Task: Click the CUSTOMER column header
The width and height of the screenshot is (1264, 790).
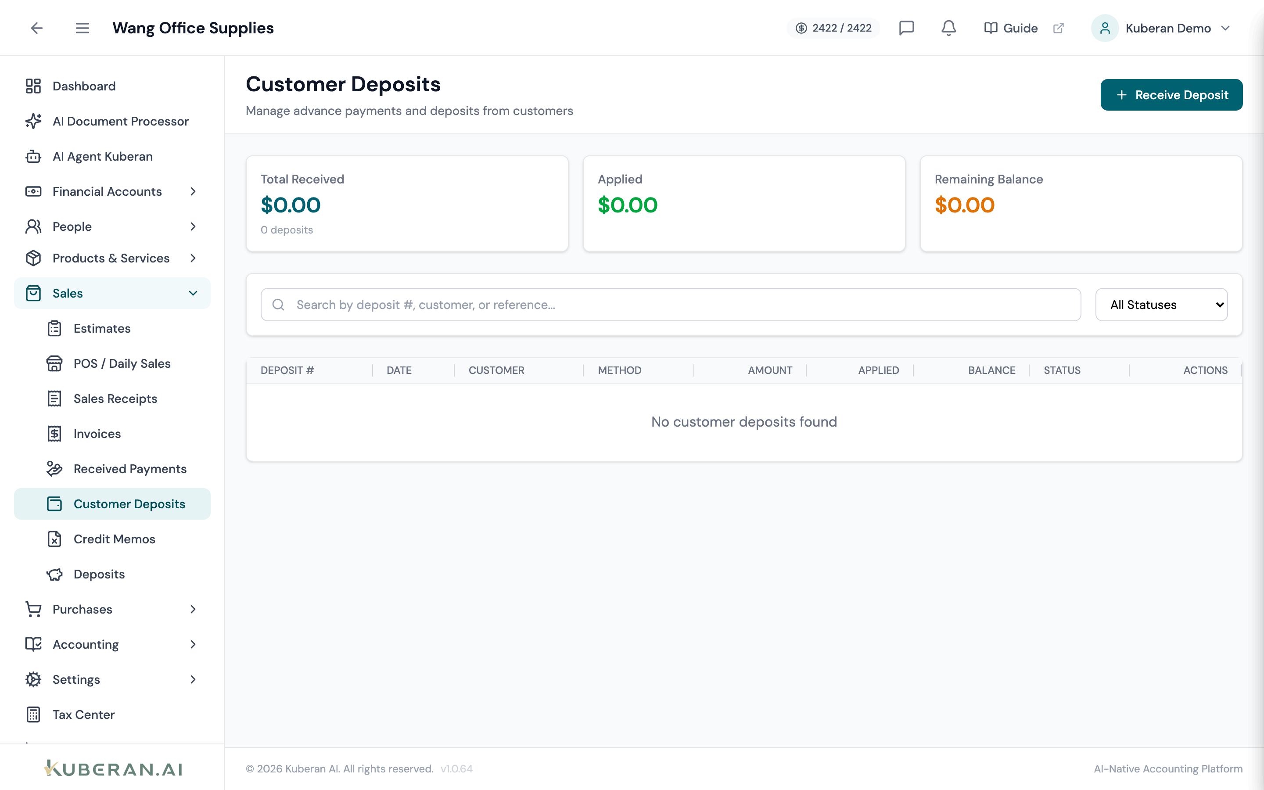Action: [x=496, y=370]
